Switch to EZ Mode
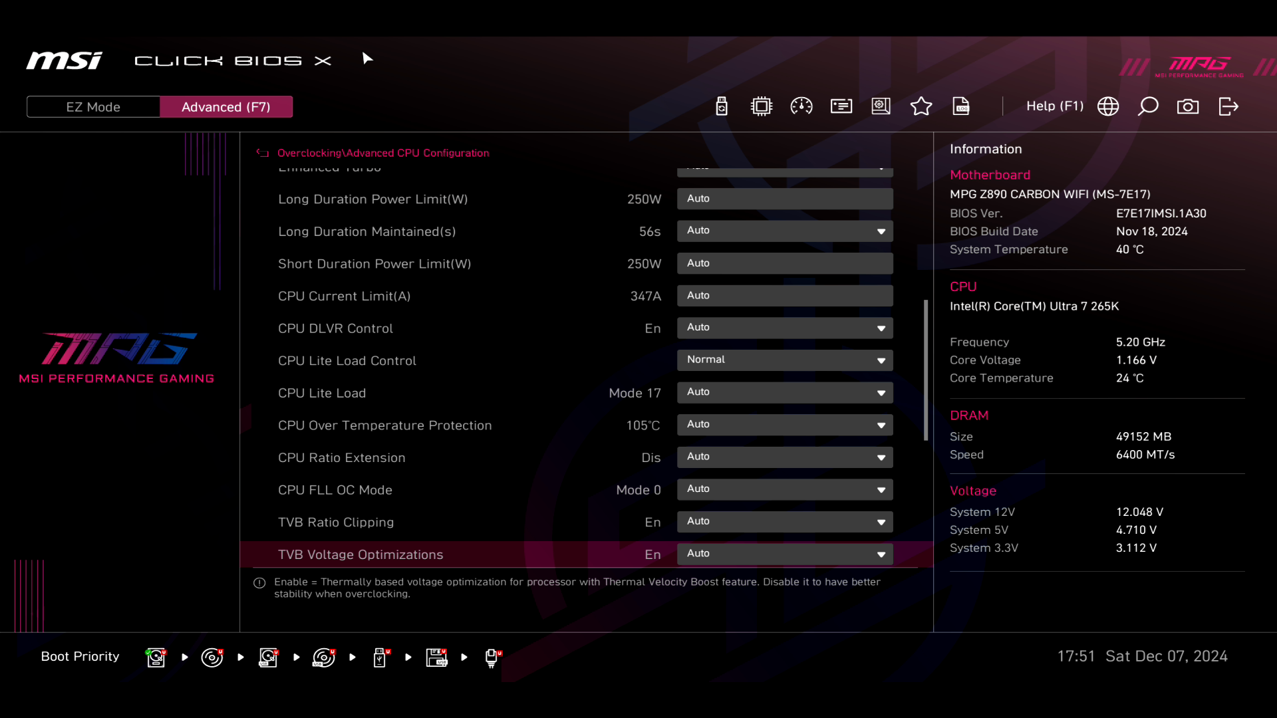This screenshot has height=718, width=1277. tap(93, 107)
